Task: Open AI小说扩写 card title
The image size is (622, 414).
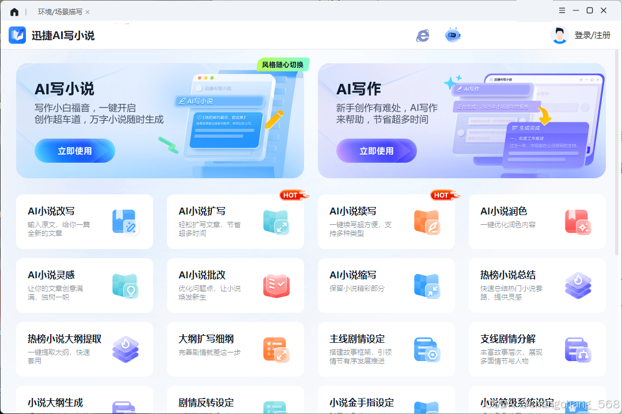Action: click(202, 211)
